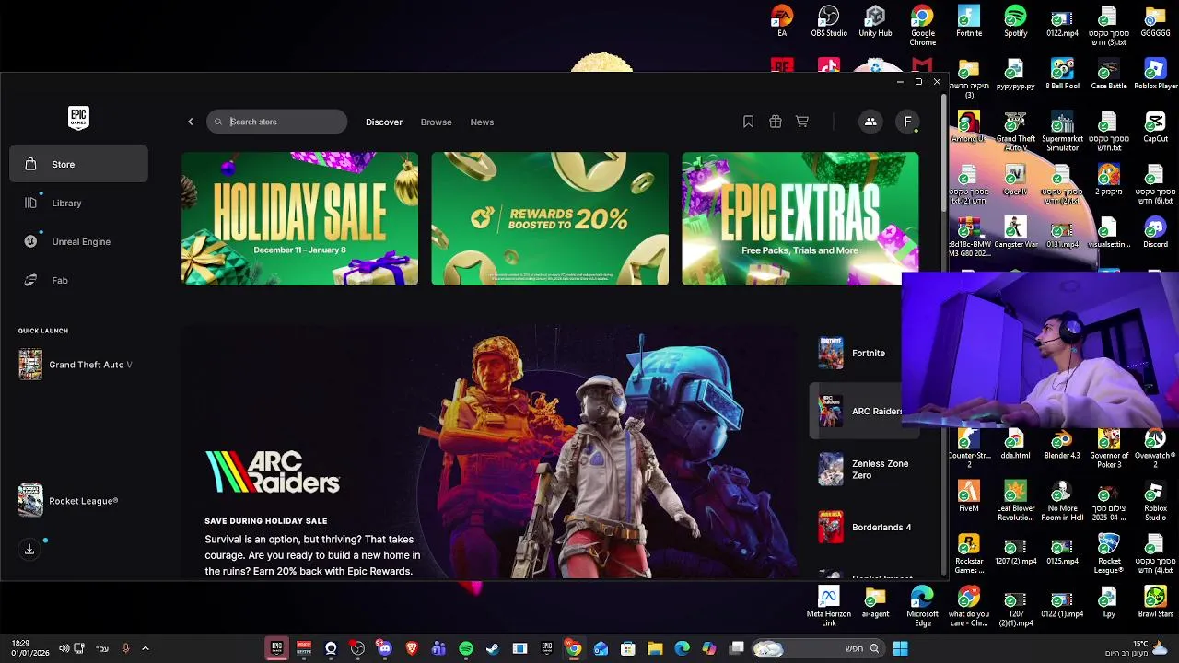Open Spotify from the taskbar
The image size is (1179, 663).
466,648
